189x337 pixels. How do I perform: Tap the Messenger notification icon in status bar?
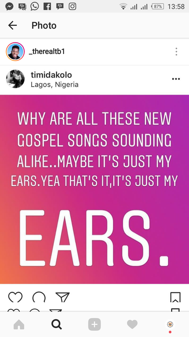(9, 7)
